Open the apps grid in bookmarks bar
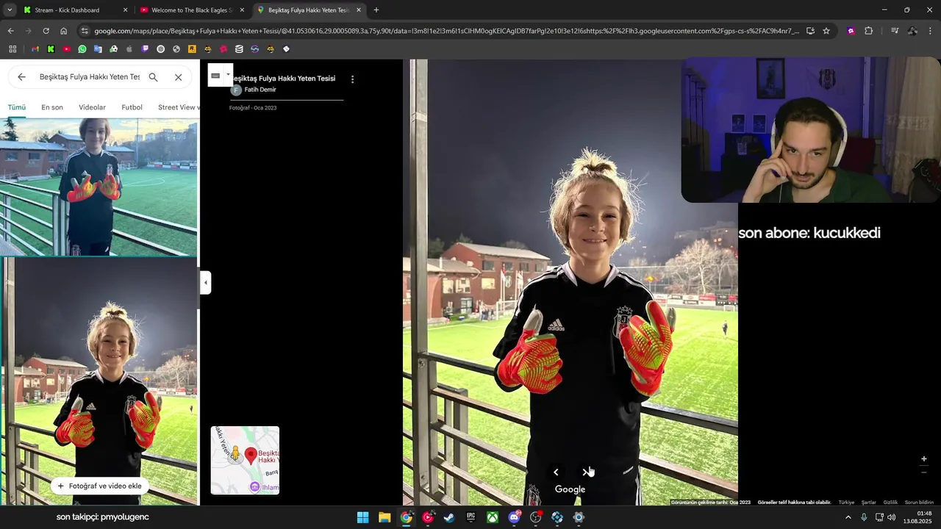This screenshot has width=941, height=529. pos(12,49)
